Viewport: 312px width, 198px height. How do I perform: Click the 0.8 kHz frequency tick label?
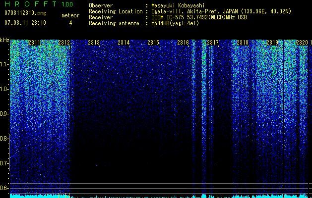coord(4,139)
